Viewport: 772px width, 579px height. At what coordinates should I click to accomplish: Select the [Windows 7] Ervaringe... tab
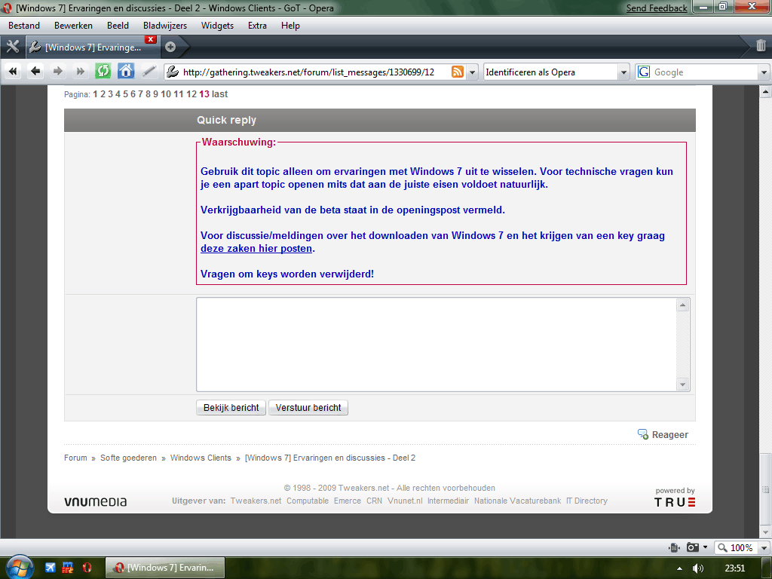tap(93, 47)
